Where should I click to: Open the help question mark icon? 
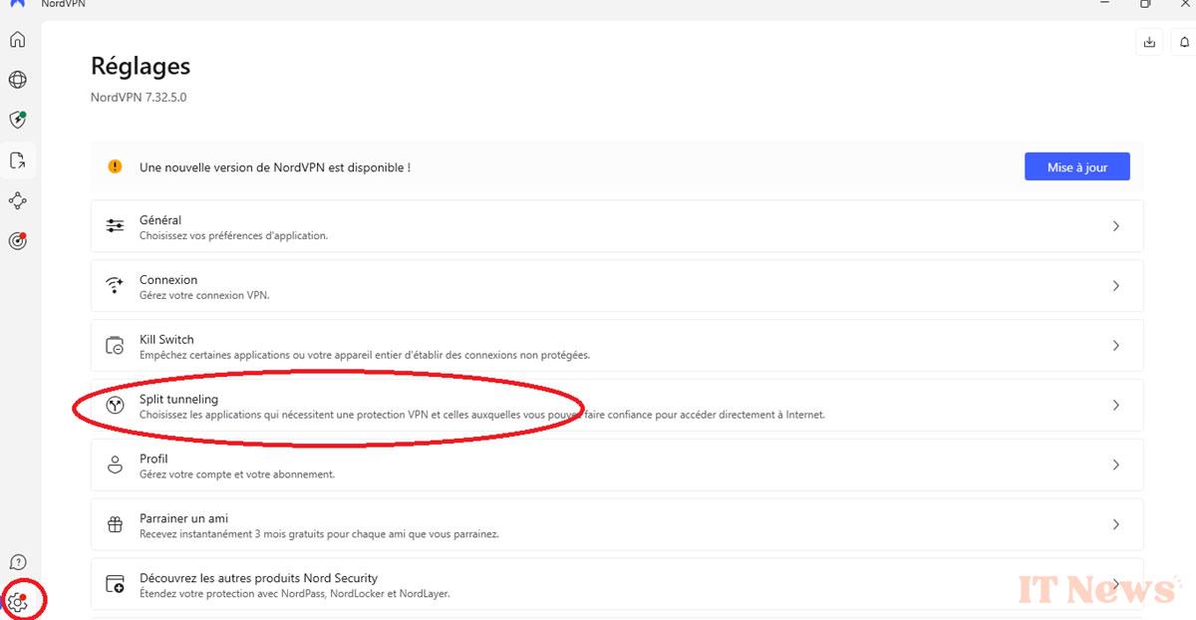tap(18, 562)
